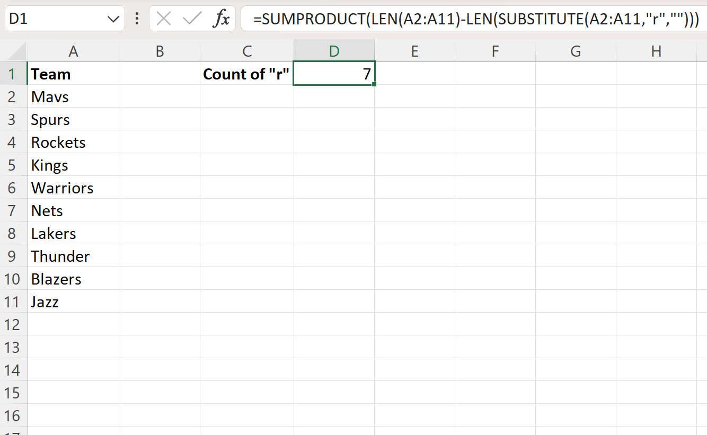Click the cell containing Warriors
The width and height of the screenshot is (707, 435).
[73, 188]
